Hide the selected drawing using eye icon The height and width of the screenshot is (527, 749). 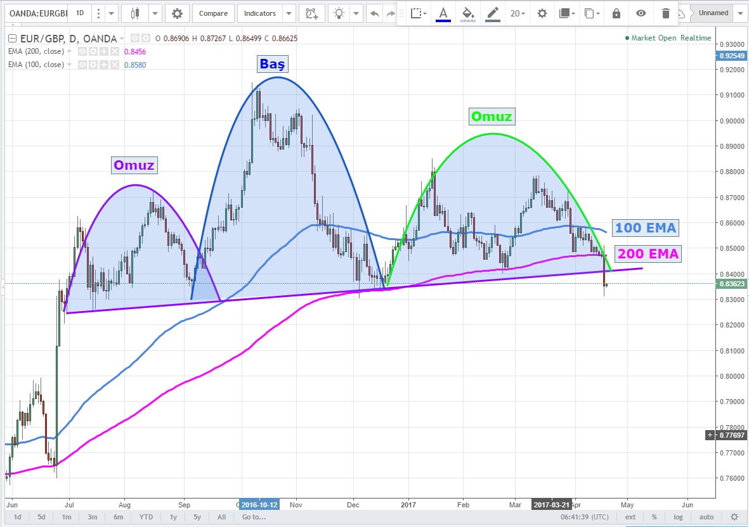[x=641, y=13]
